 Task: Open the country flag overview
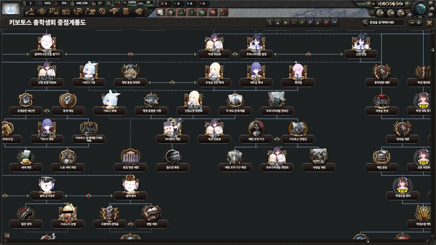[11, 7]
